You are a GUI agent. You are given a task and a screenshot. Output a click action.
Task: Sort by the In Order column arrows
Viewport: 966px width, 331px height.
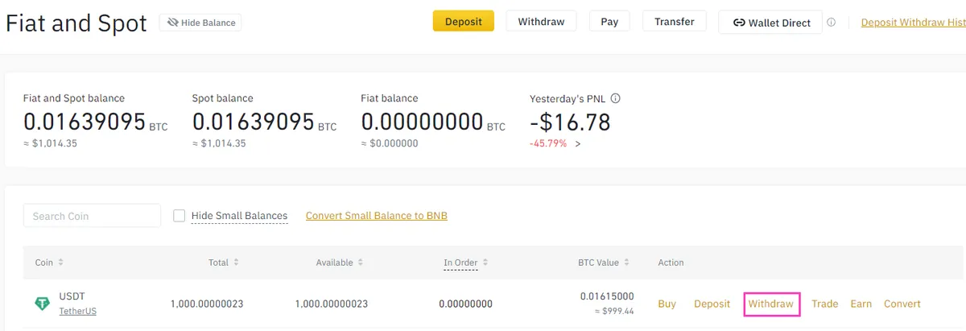coord(485,263)
